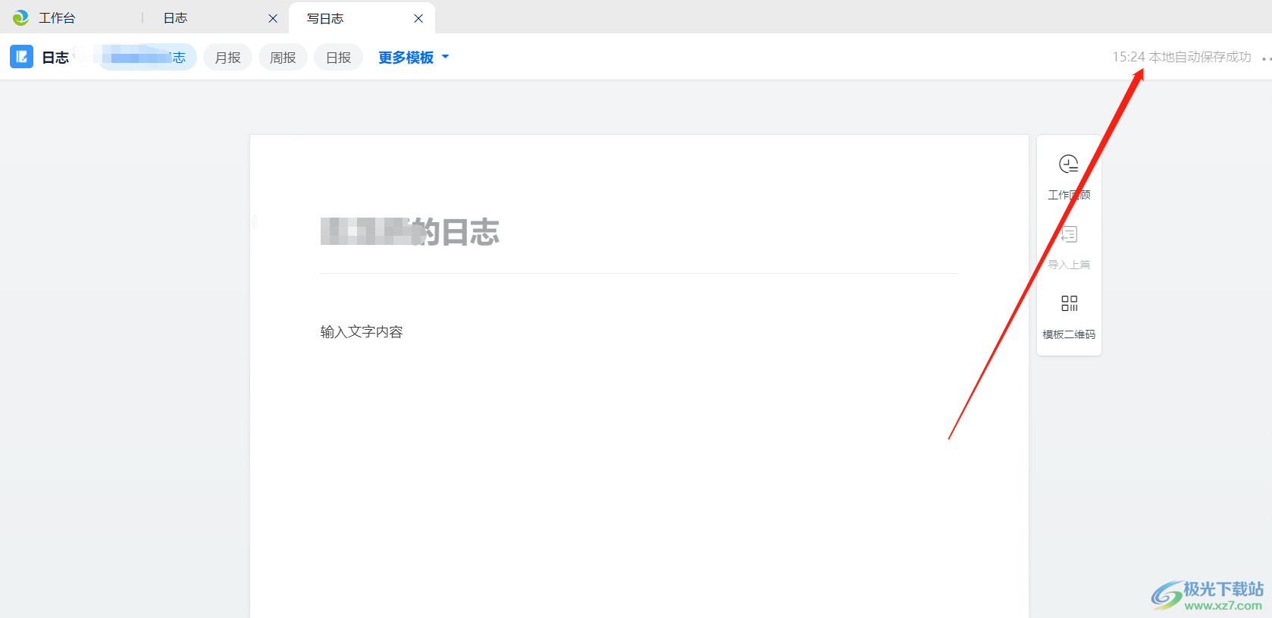Switch to the 工作台 tab
The height and width of the screenshot is (618, 1272).
(57, 17)
